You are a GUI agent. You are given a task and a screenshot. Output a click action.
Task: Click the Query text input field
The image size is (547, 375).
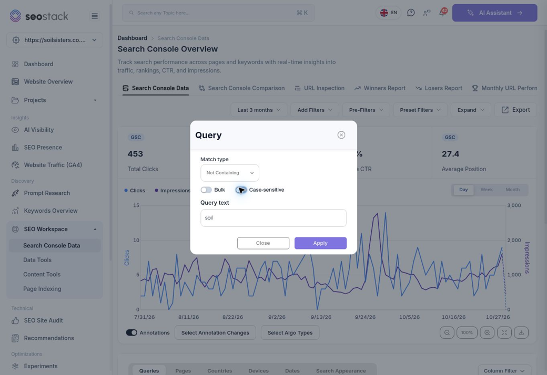click(273, 218)
